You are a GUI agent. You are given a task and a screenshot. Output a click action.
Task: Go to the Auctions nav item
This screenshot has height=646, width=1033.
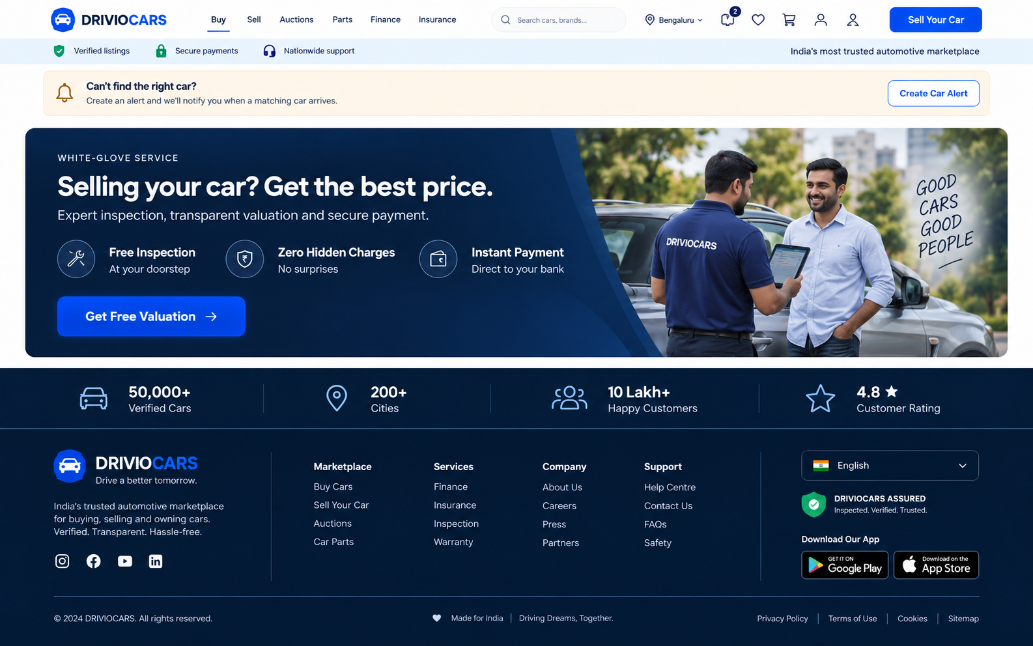click(296, 20)
